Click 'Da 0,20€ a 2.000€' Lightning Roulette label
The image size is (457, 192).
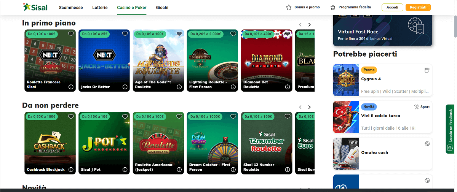click(x=205, y=34)
